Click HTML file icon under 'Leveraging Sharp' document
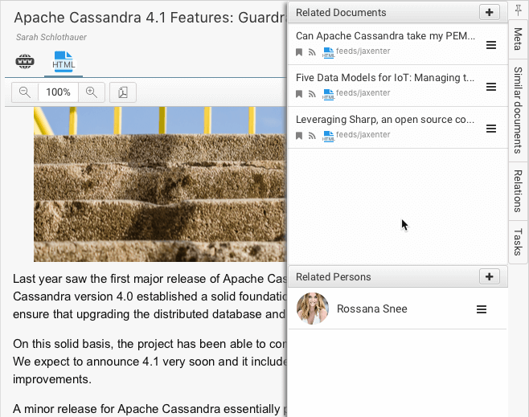This screenshot has height=417, width=529. click(x=328, y=135)
